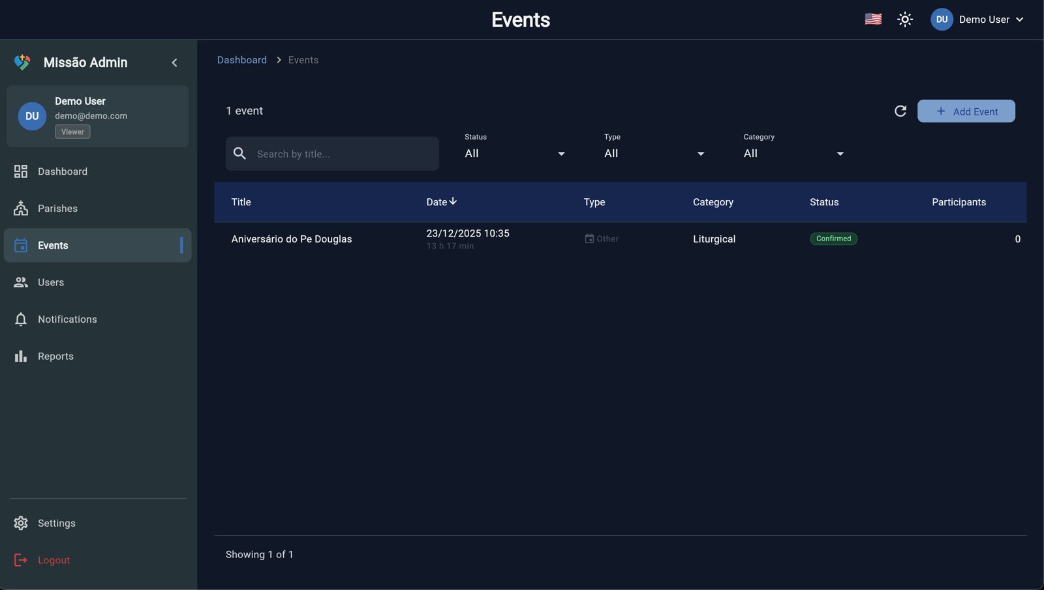Open Users page from sidebar
1044x590 pixels.
(x=51, y=282)
